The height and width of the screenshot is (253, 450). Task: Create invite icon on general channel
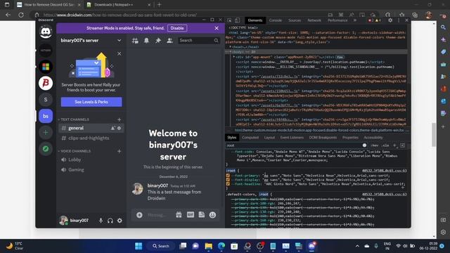pos(113,128)
